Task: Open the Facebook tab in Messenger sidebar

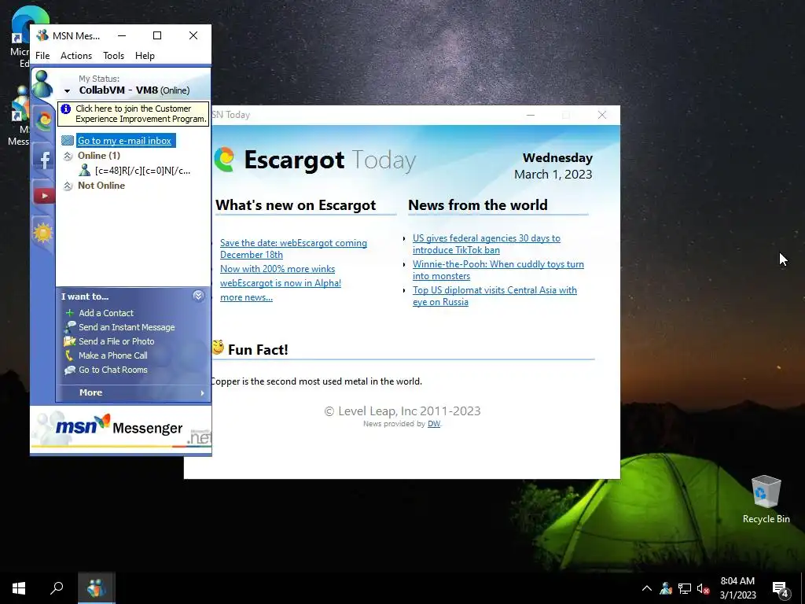Action: 44,159
